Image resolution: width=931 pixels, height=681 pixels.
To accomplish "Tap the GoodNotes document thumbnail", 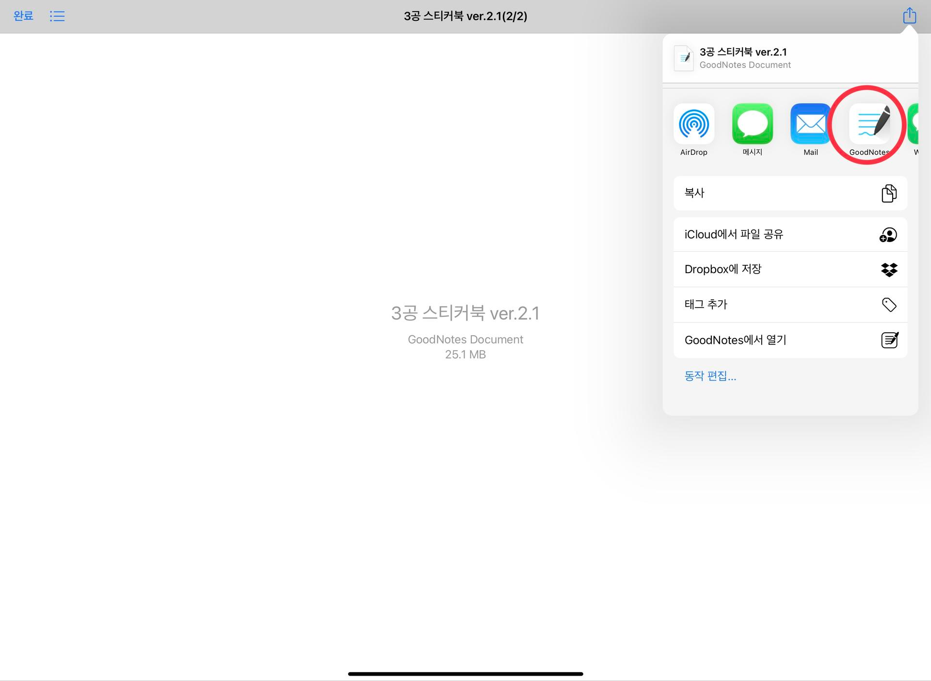I will (685, 58).
